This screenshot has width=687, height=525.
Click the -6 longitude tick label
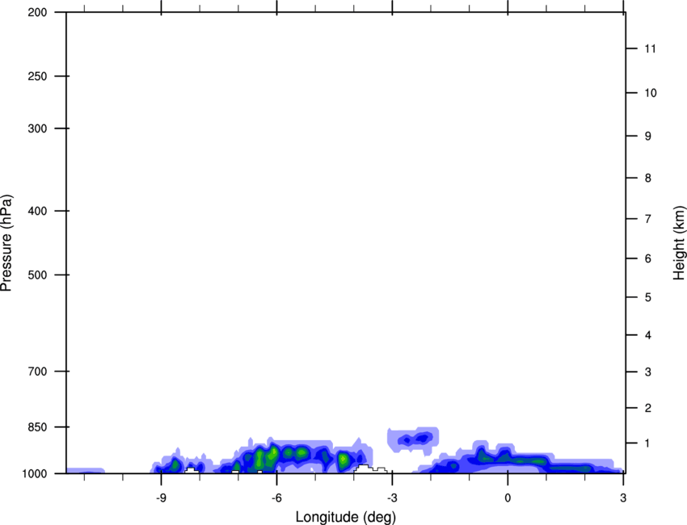[x=276, y=498]
